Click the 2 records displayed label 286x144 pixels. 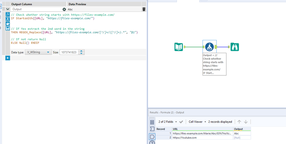(x=220, y=122)
